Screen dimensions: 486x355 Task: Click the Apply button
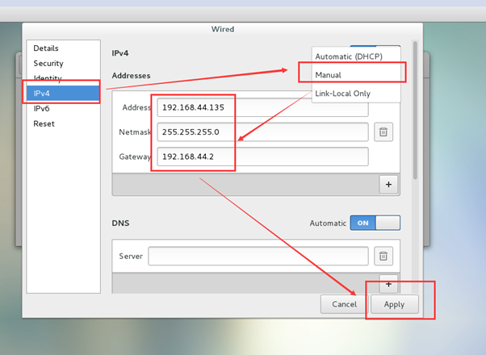pos(395,304)
